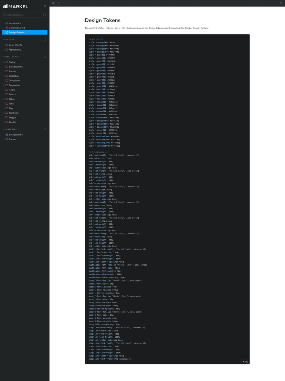Click the $color-warmGreen token line
Image resolution: width=285 pixels, height=381 pixels.
(104, 118)
